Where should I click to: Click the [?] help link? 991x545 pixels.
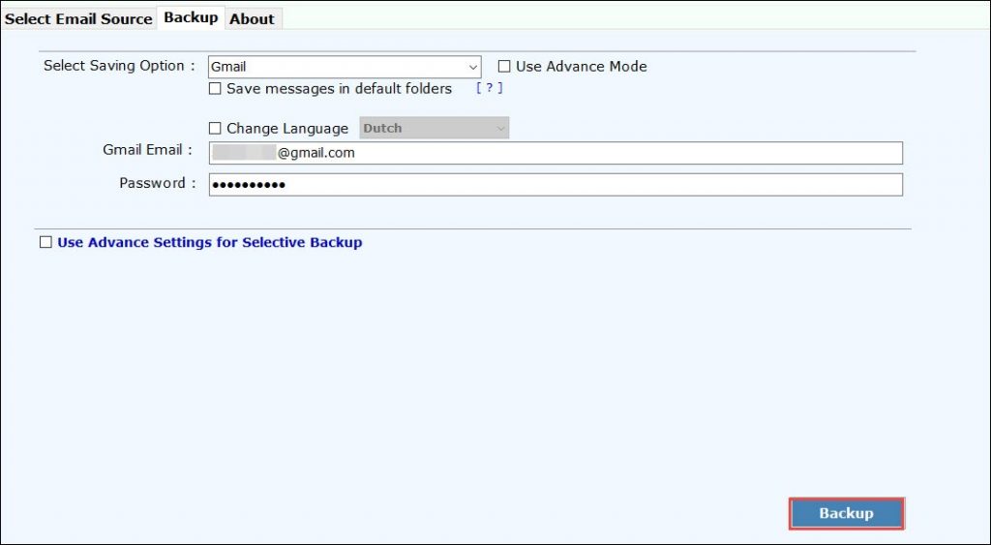489,88
